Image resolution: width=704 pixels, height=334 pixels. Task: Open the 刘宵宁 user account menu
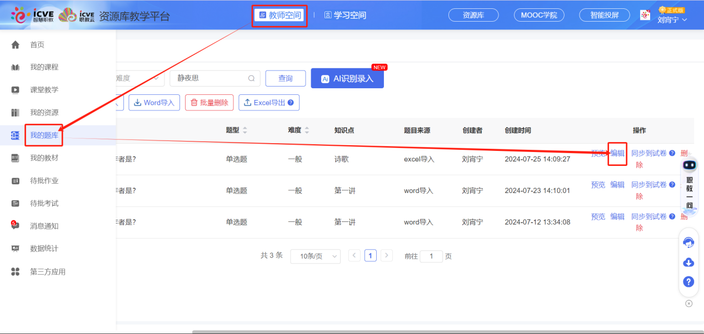click(672, 20)
